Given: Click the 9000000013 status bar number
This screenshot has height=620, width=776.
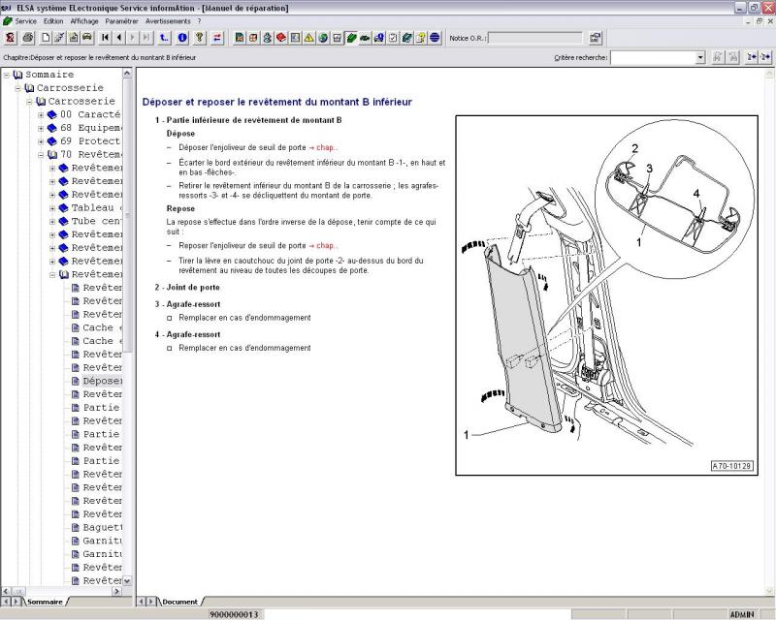Looking at the screenshot, I should 234,614.
